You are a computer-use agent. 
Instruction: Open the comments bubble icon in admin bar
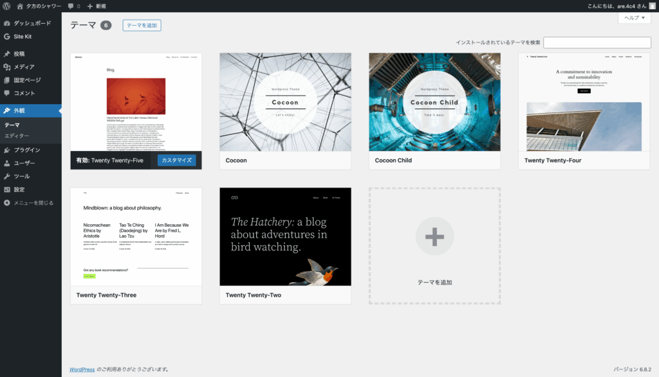(x=71, y=6)
